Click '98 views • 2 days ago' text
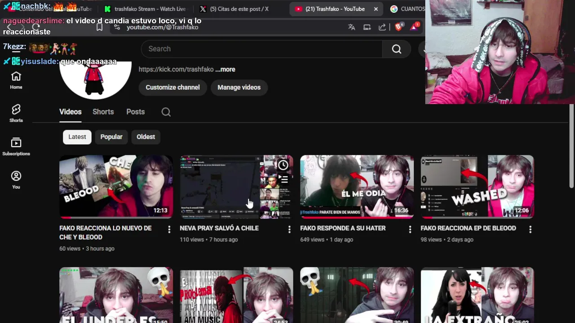 pyautogui.click(x=447, y=240)
